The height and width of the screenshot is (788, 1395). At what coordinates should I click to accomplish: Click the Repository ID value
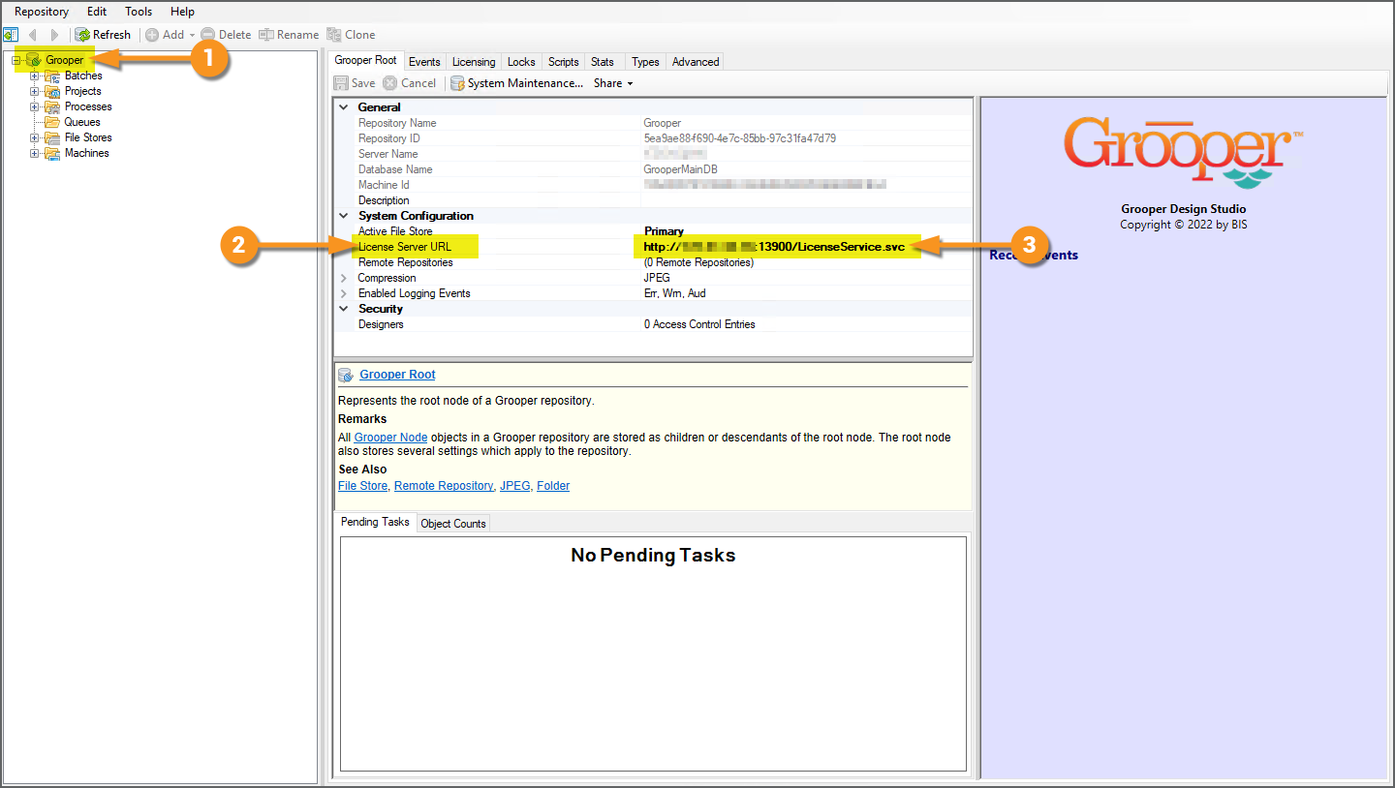coord(739,138)
